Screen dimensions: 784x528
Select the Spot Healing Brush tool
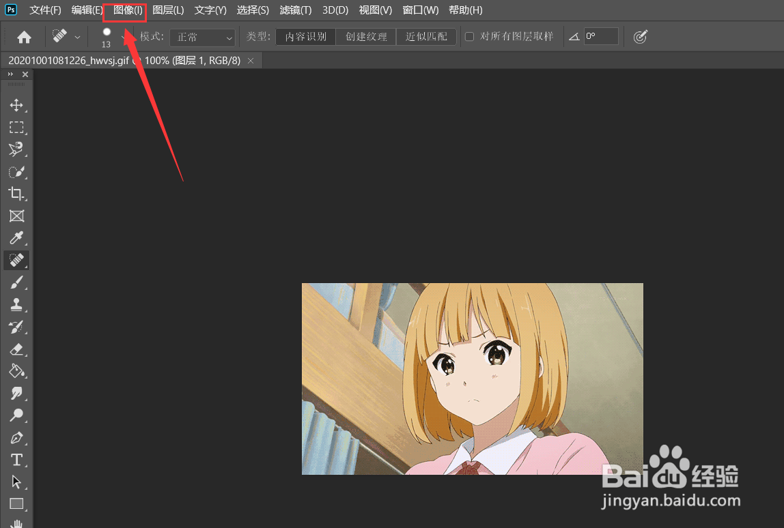pyautogui.click(x=16, y=261)
